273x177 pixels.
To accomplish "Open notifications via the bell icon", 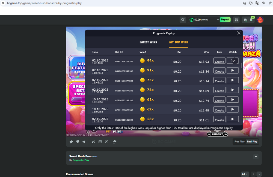I will [x=251, y=20].
